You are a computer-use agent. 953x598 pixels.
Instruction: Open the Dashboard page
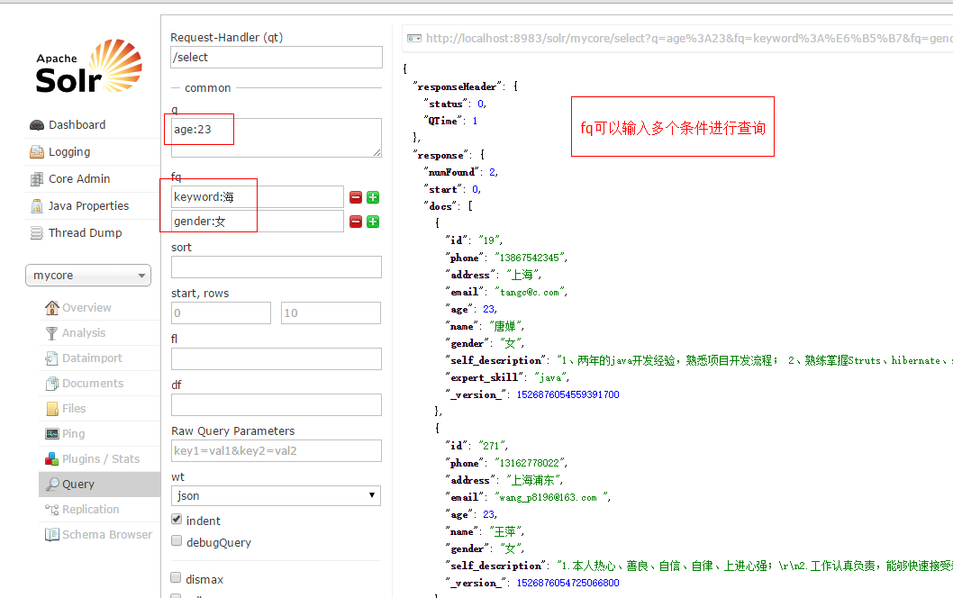pos(77,125)
